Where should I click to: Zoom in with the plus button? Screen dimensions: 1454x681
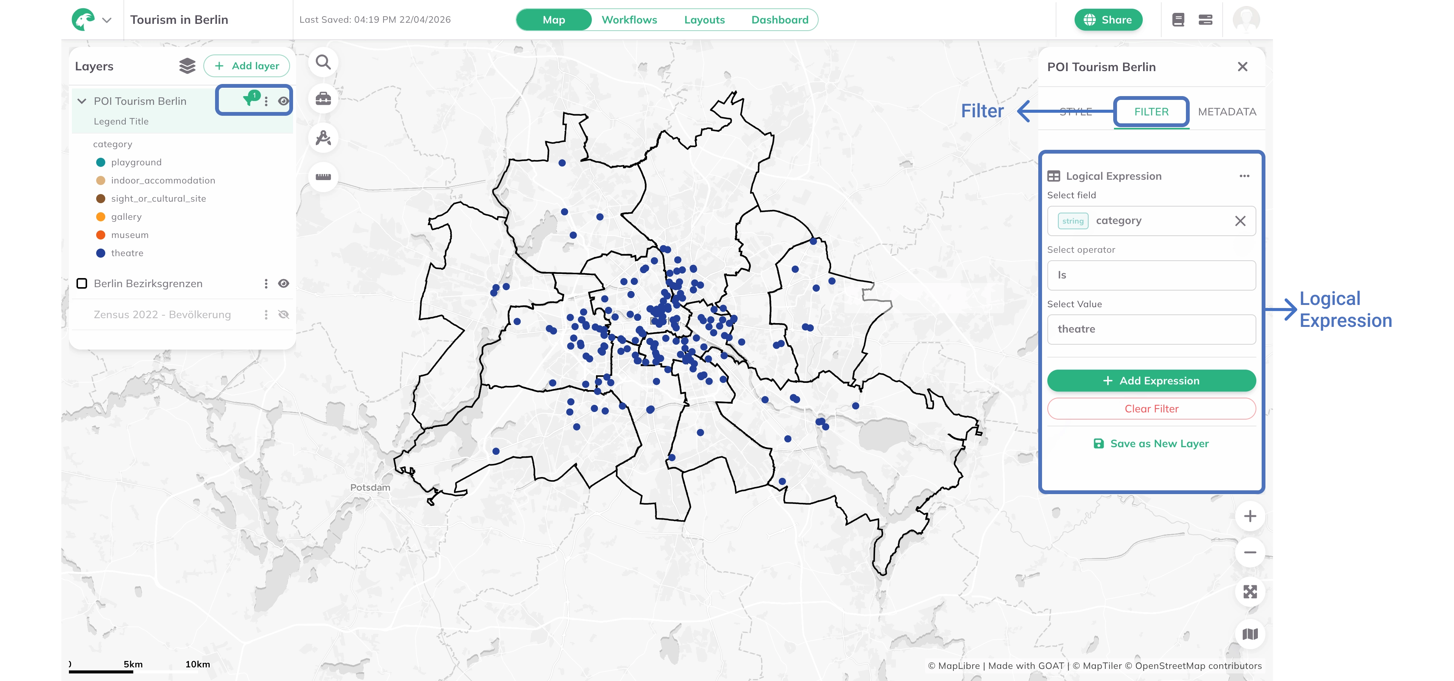click(1250, 516)
